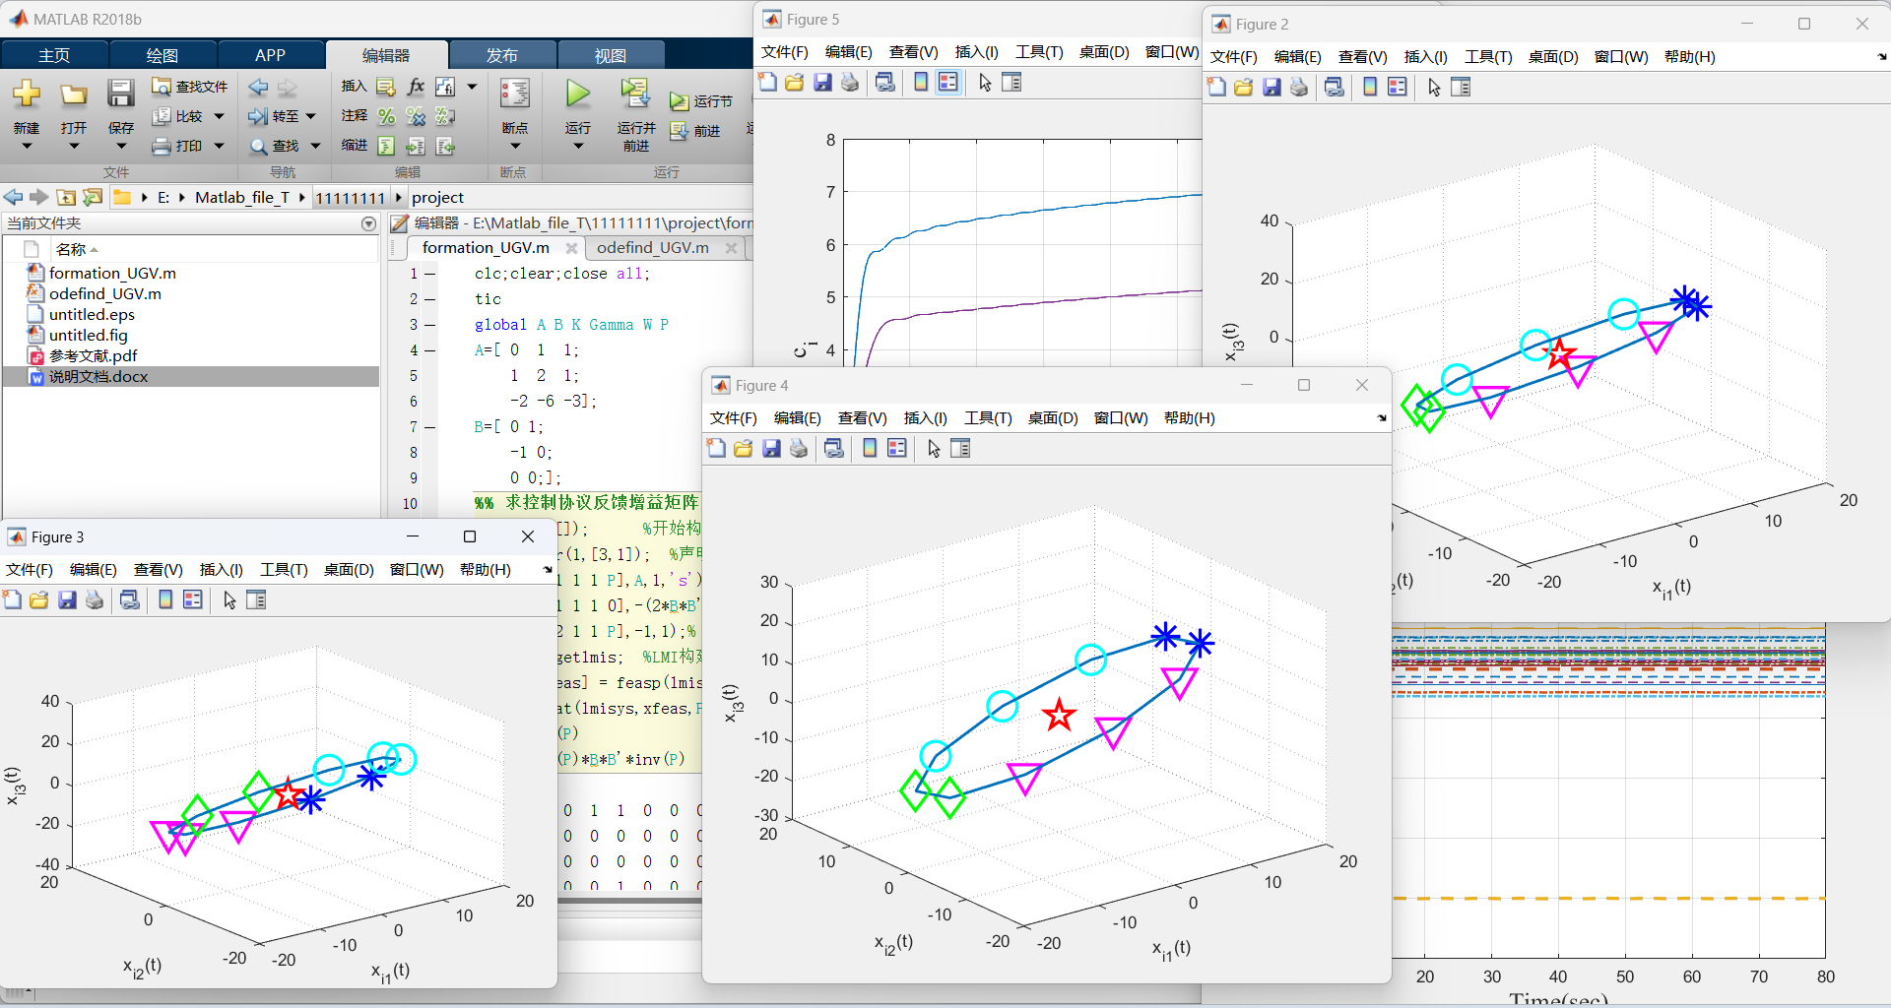Switch to the 绘图 (Plots) ribbon tab
The width and height of the screenshot is (1891, 1008).
point(163,55)
